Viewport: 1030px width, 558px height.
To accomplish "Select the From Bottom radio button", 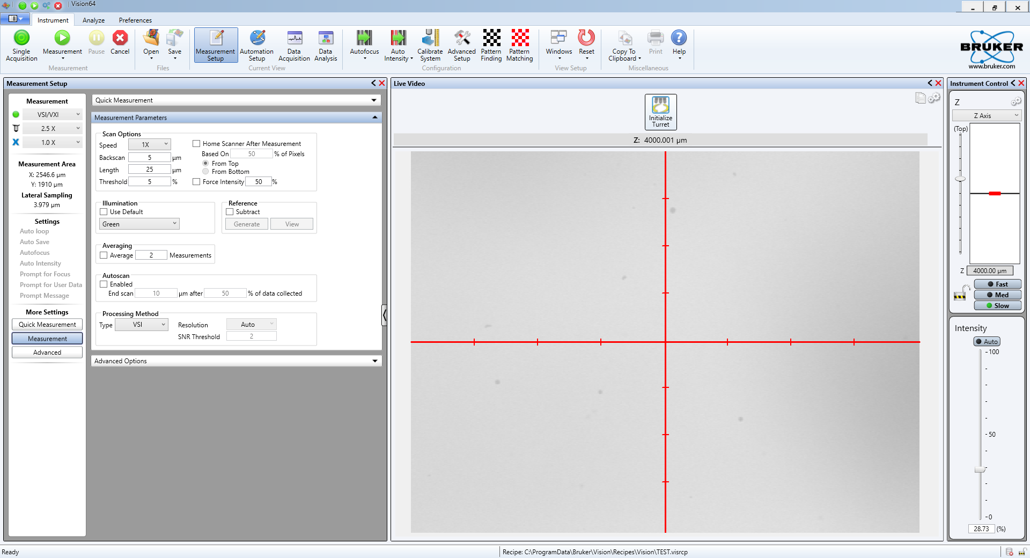I will click(x=205, y=172).
